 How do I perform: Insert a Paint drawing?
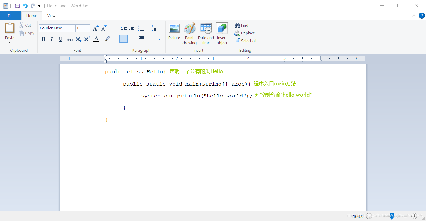tap(189, 34)
